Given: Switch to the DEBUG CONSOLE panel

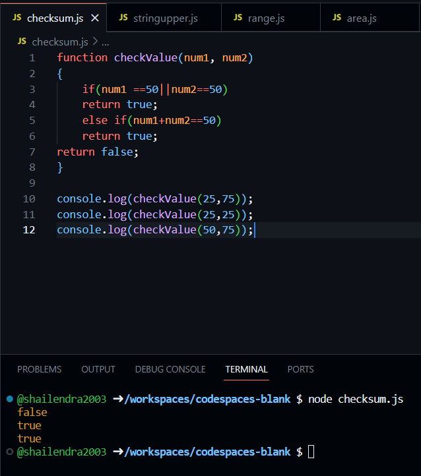Looking at the screenshot, I should 170,369.
